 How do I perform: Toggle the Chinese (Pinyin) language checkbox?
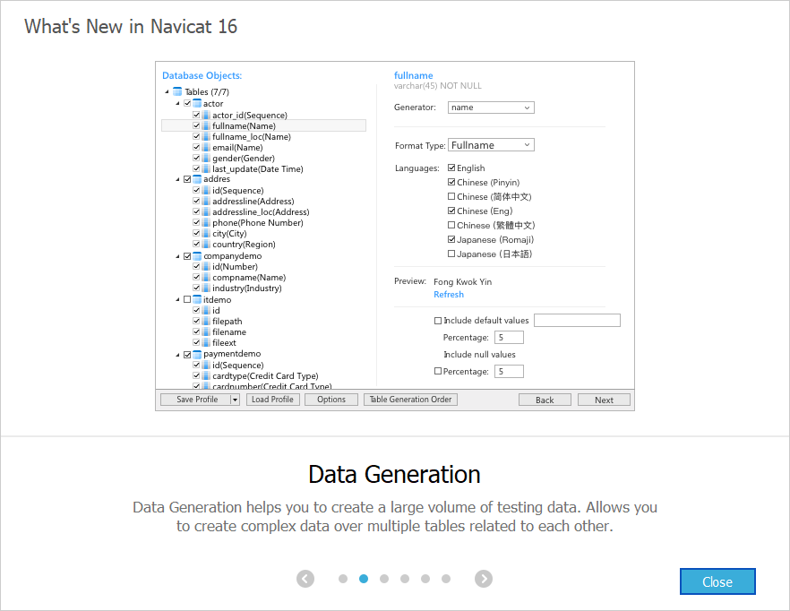coord(451,182)
